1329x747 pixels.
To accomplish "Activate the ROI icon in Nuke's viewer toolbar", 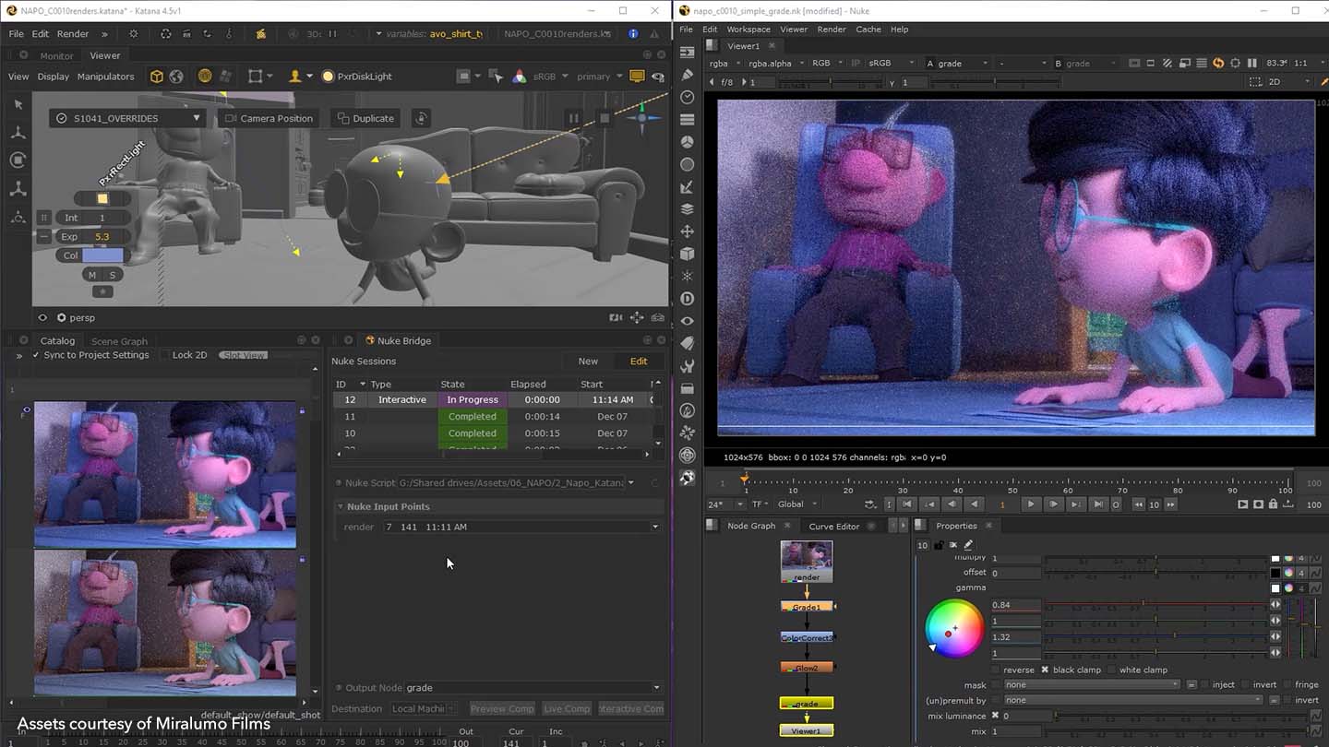I will tap(1150, 63).
